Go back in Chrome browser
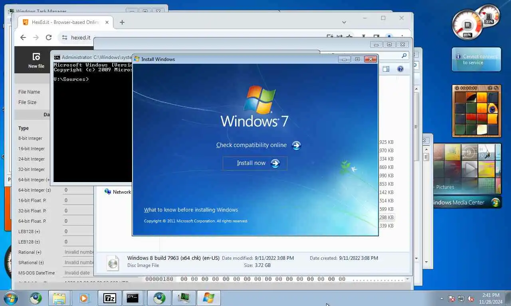 pyautogui.click(x=23, y=37)
